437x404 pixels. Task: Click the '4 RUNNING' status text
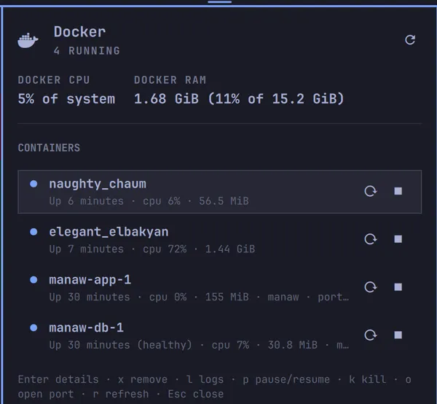pos(87,51)
